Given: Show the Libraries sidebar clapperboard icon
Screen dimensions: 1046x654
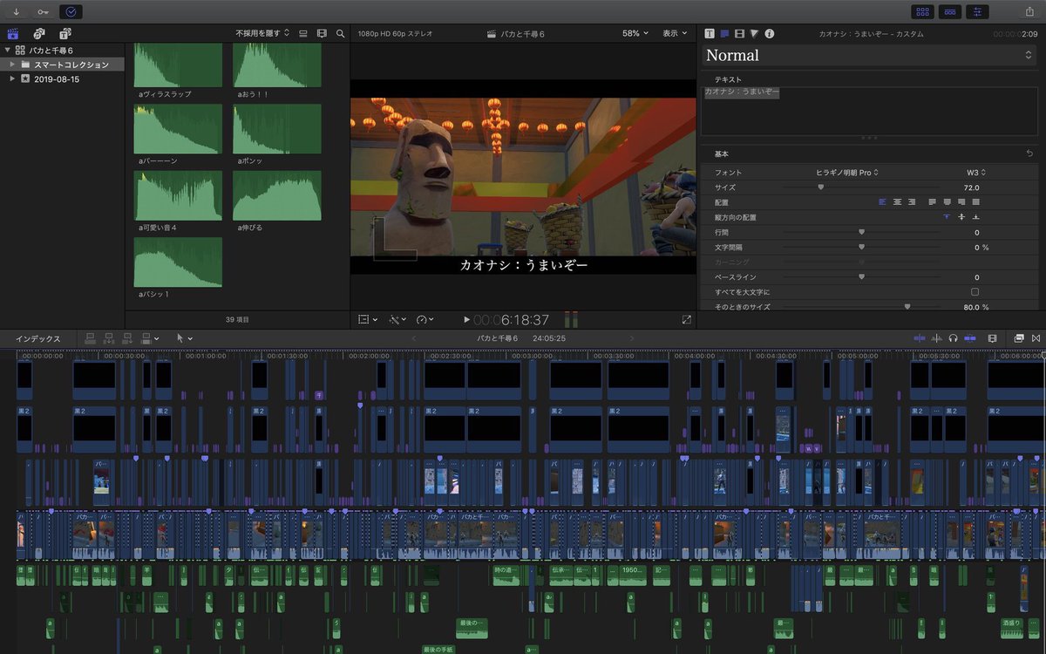Looking at the screenshot, I should tap(13, 33).
